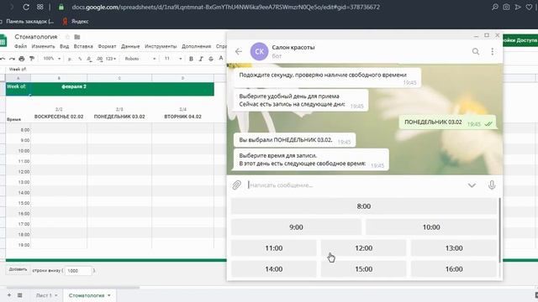Viewport: 538px width, 302px height.
Task: Click the voice message microphone icon
Action: click(492, 185)
